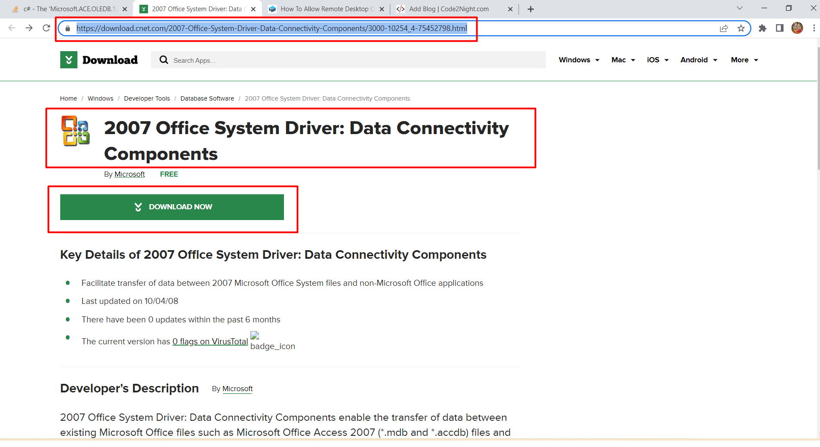The width and height of the screenshot is (820, 447).
Task: Toggle the bookmark star for this page
Action: pyautogui.click(x=741, y=28)
